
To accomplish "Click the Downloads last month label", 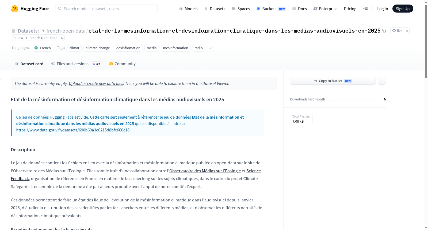I will point(307,99).
